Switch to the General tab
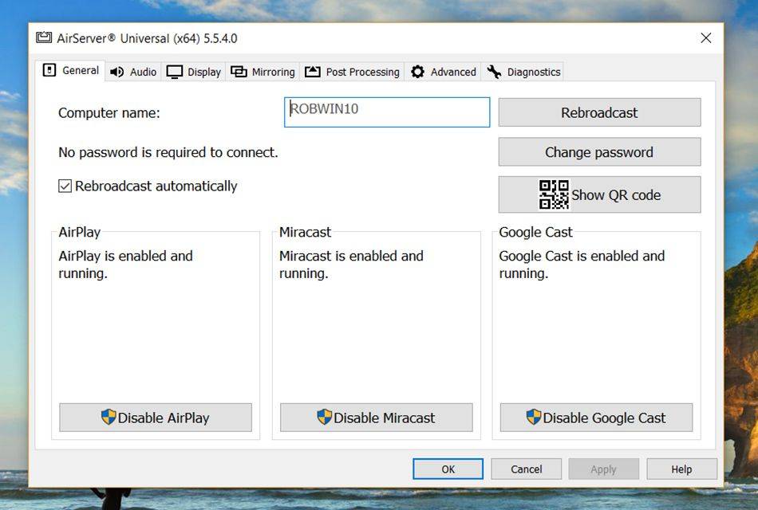Viewport: 758px width, 510px height. coord(70,70)
